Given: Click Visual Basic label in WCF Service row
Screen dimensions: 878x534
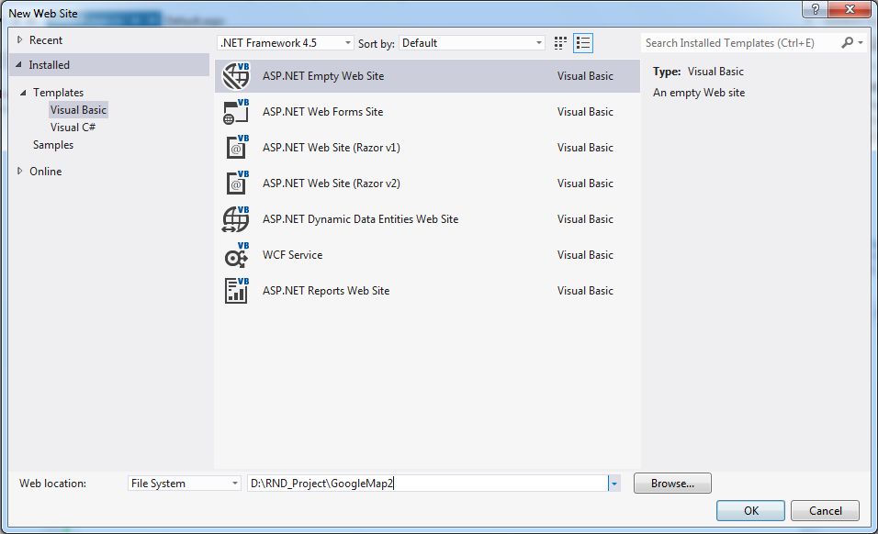Looking at the screenshot, I should 585,255.
